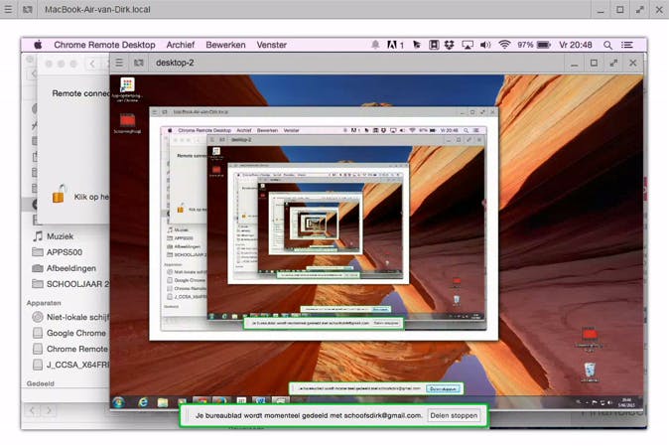Open the hamburger menu of the MacBook-Air-van-Dirk.local window
Screen dimensions: 669x448
pos(8,9)
